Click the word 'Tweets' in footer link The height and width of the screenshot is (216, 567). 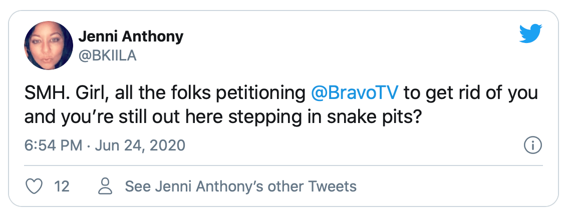(x=332, y=186)
